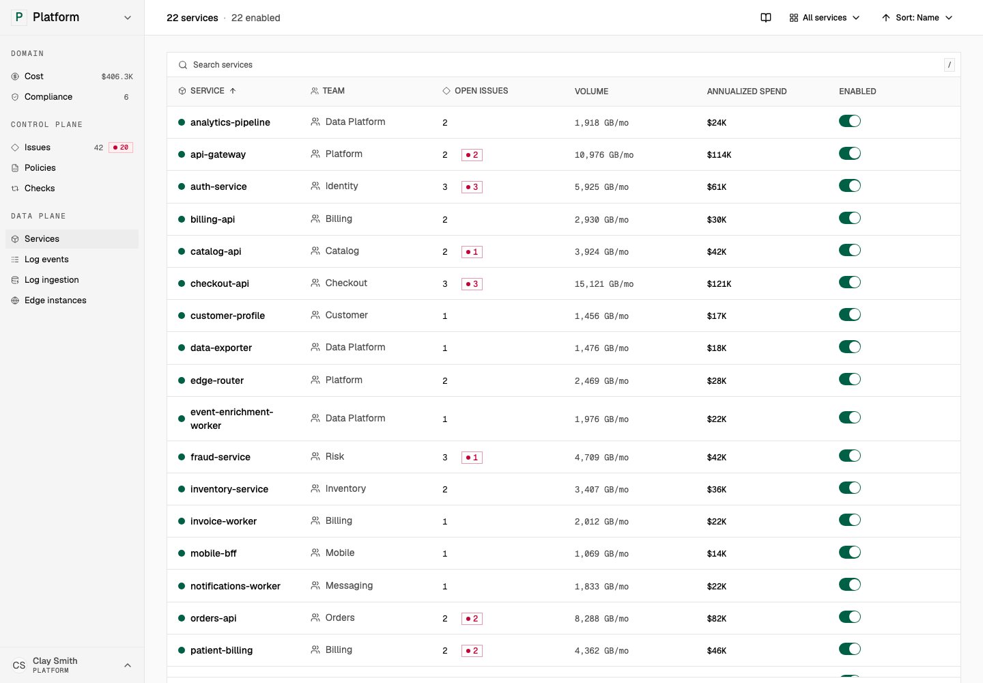Open the fraud-service row link
Viewport: 983px width, 683px height.
(220, 457)
